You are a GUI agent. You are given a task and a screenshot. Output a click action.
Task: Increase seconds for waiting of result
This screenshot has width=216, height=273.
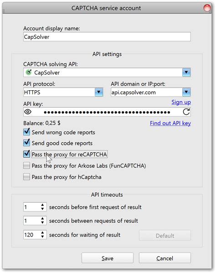(42, 232)
